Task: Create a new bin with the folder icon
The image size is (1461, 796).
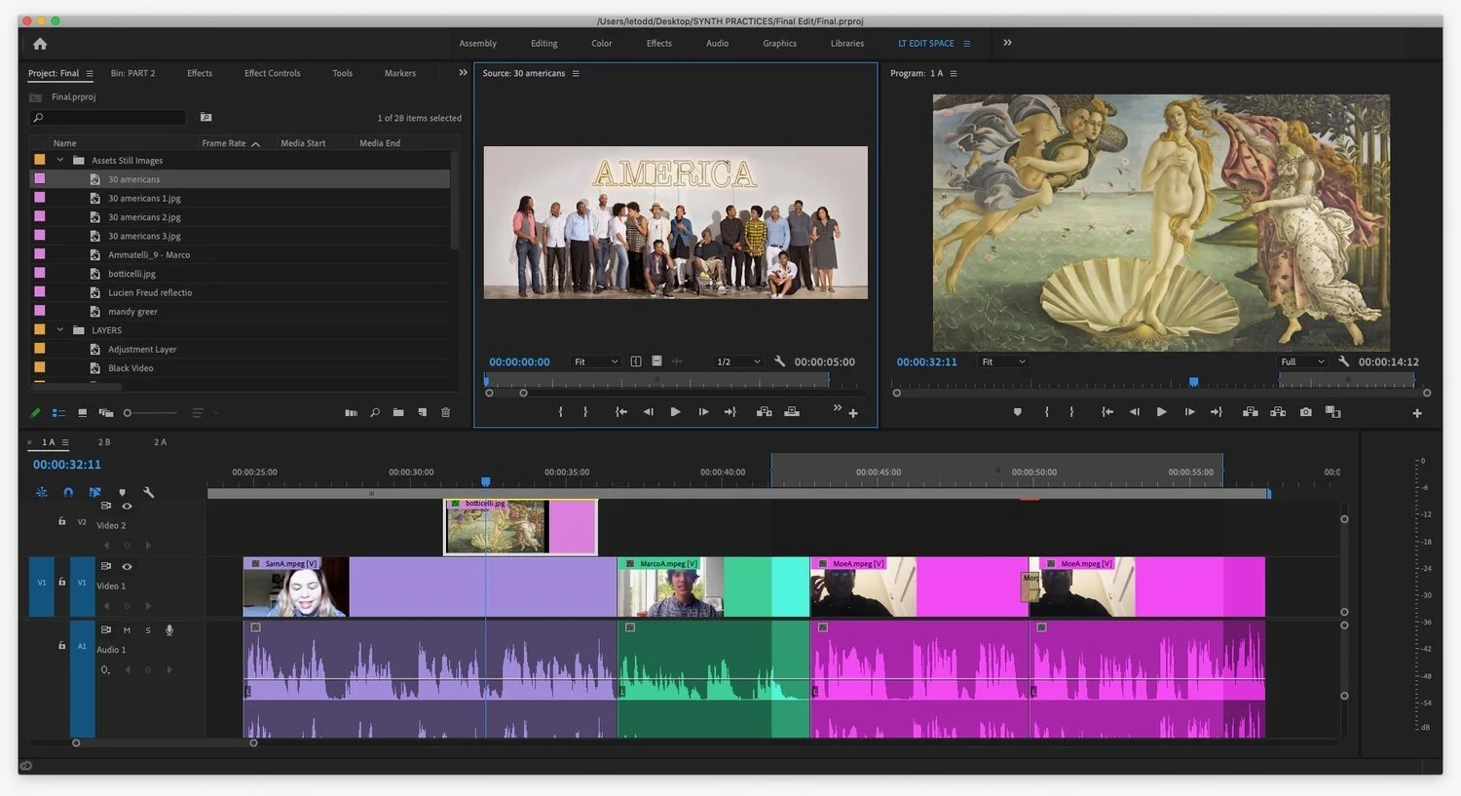Action: pyautogui.click(x=398, y=413)
